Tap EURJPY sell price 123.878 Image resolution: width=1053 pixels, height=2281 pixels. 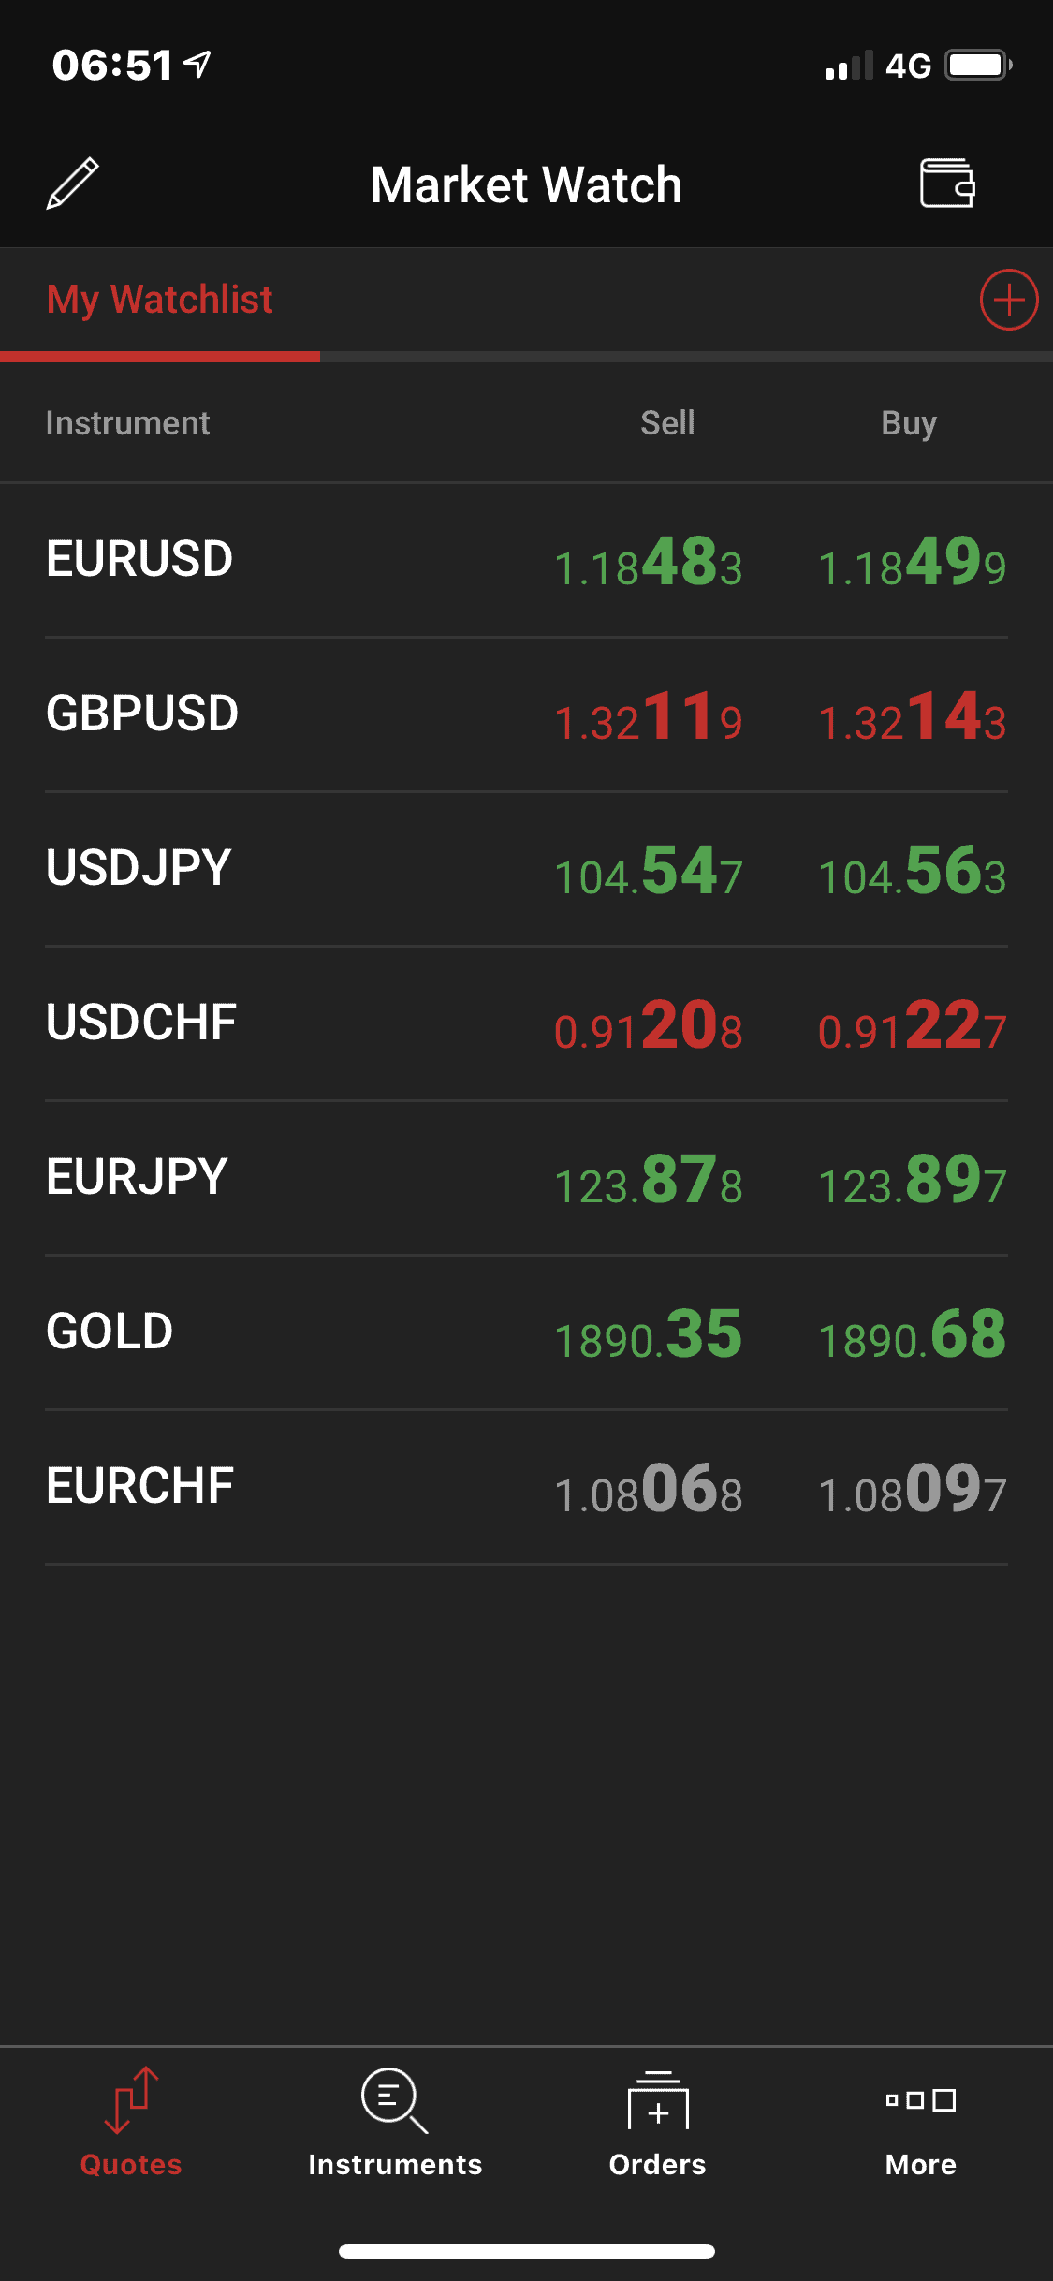[649, 1182]
